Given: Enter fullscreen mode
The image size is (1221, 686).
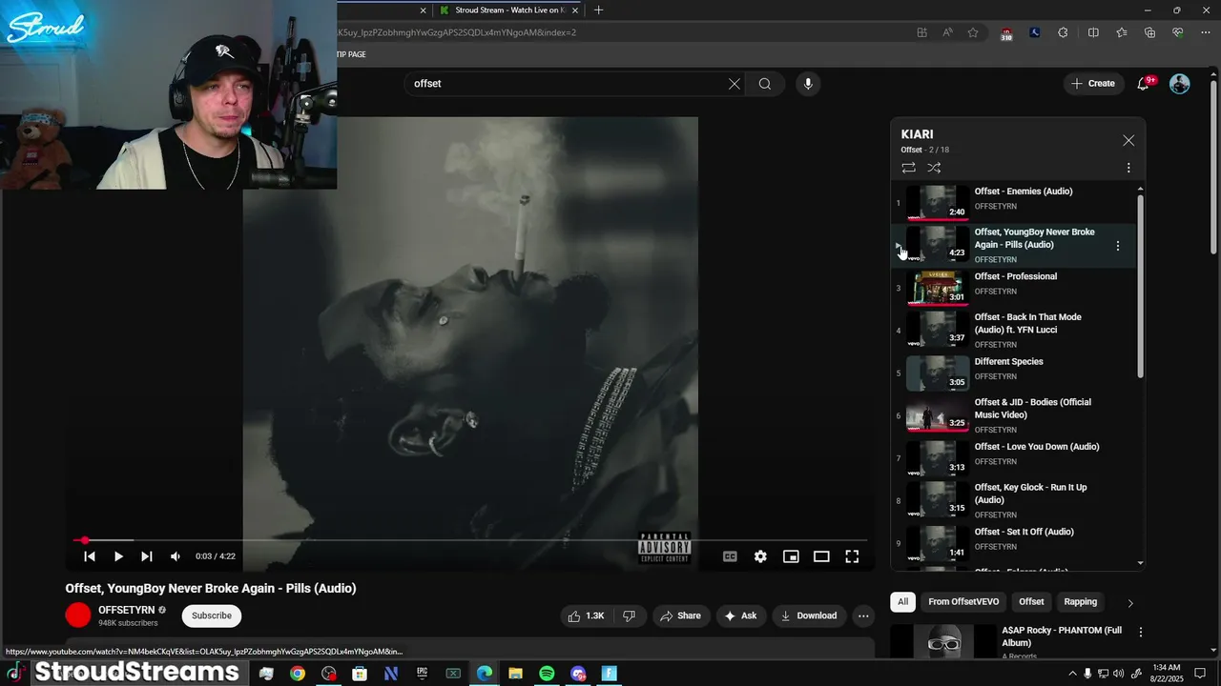Looking at the screenshot, I should click(x=852, y=556).
